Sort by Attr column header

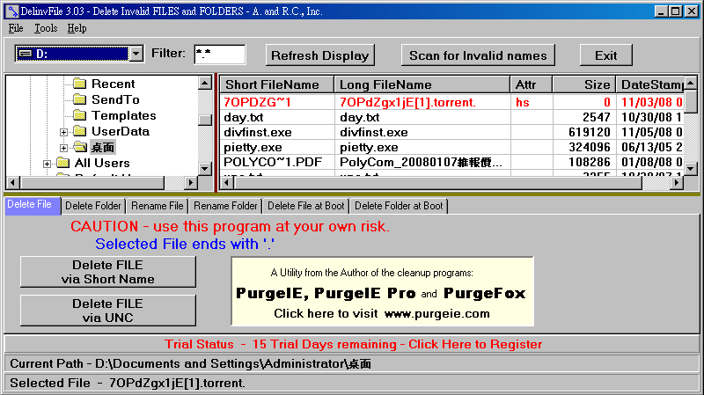532,84
